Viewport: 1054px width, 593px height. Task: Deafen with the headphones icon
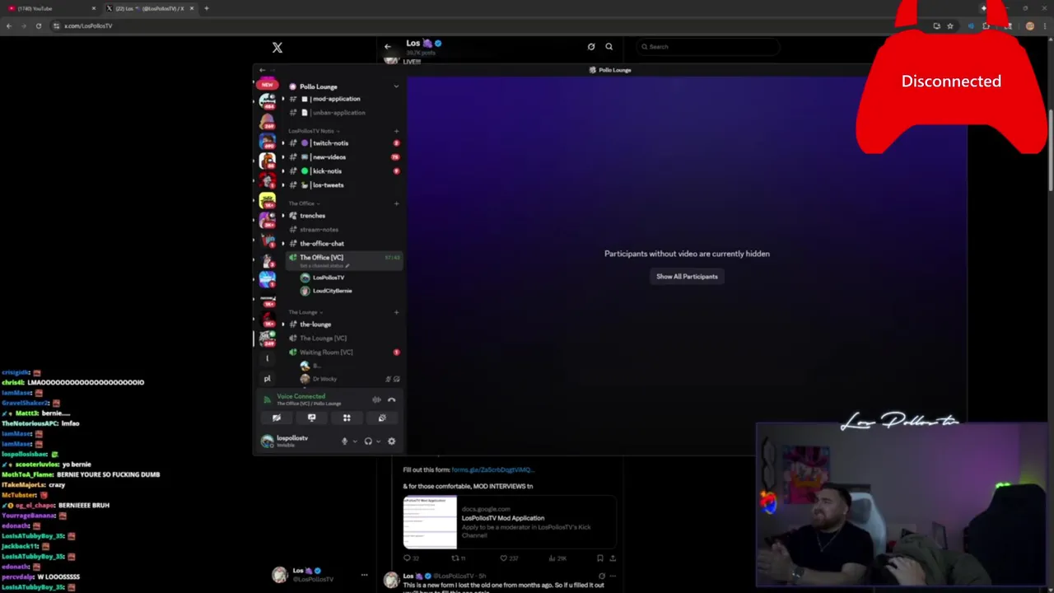(368, 441)
